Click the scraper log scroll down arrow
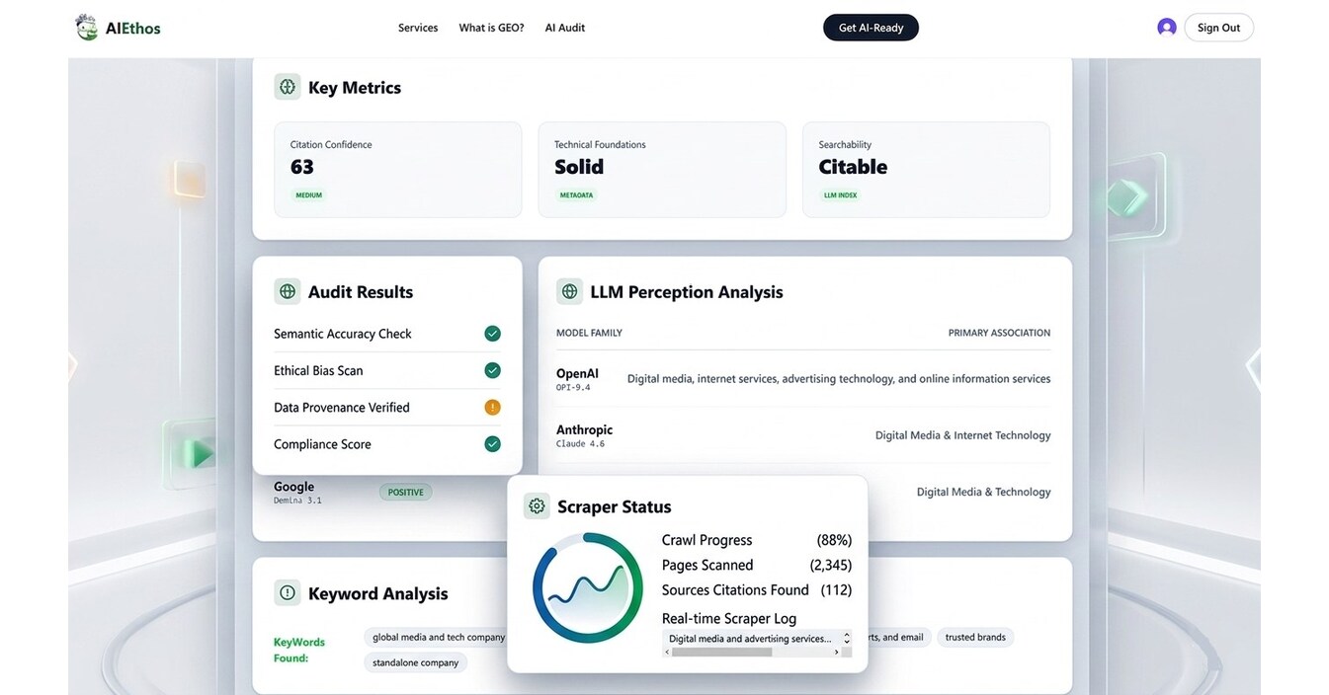1329x695 pixels. 847,643
